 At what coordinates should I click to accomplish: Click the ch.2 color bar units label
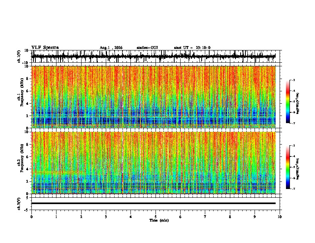(298, 169)
